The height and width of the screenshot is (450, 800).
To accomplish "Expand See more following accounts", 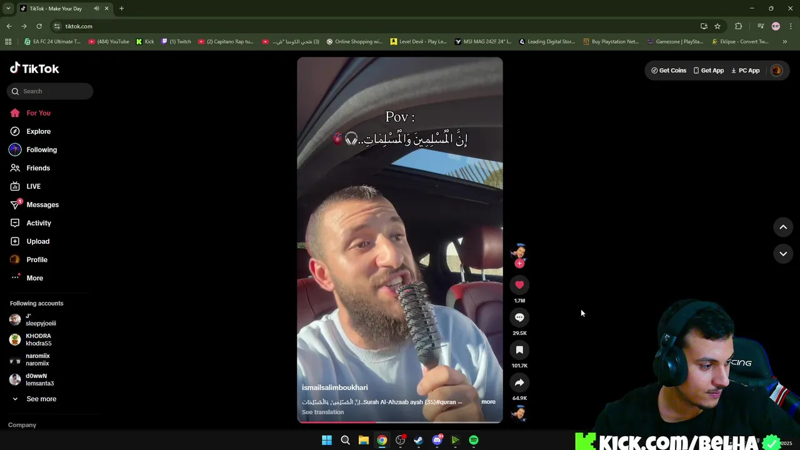I will 34,399.
